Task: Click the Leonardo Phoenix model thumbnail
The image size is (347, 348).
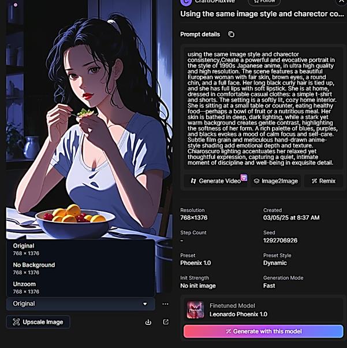Action: tap(195, 310)
